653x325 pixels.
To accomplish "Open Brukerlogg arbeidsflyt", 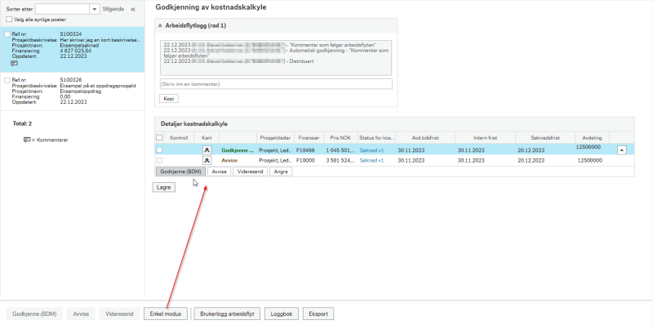I will 227,314.
